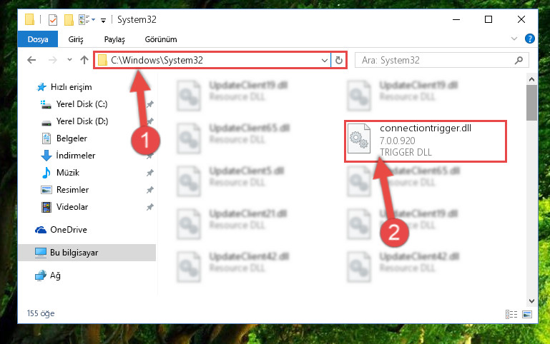This screenshot has width=550, height=344.
Task: Unpin Müzik from quick access
Action: 149,173
